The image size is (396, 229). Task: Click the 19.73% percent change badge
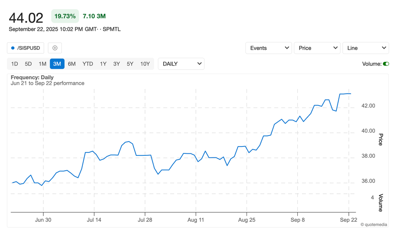click(65, 16)
